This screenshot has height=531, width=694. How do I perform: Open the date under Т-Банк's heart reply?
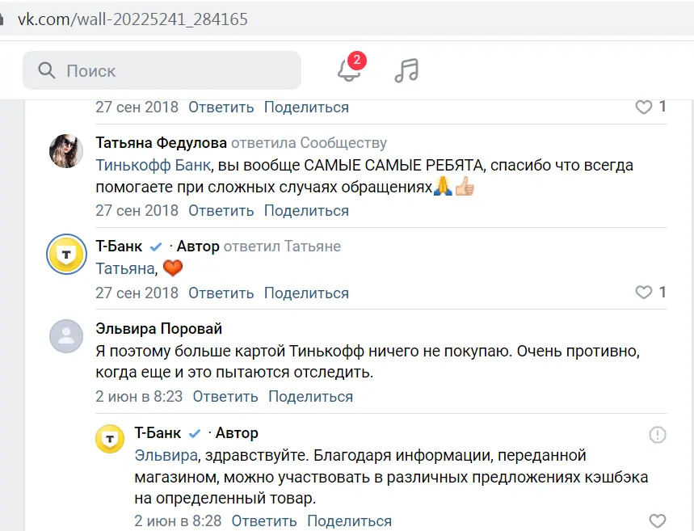click(x=137, y=293)
